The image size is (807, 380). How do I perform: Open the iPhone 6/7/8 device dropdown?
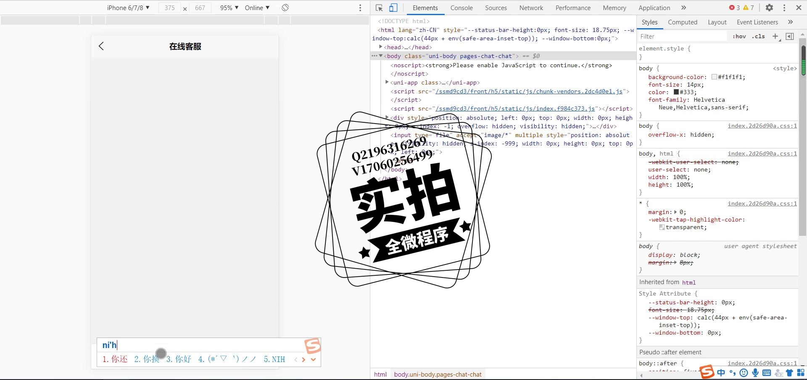(x=128, y=8)
